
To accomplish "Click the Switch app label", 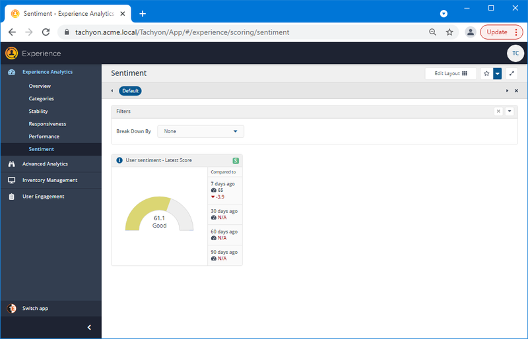I will (36, 309).
